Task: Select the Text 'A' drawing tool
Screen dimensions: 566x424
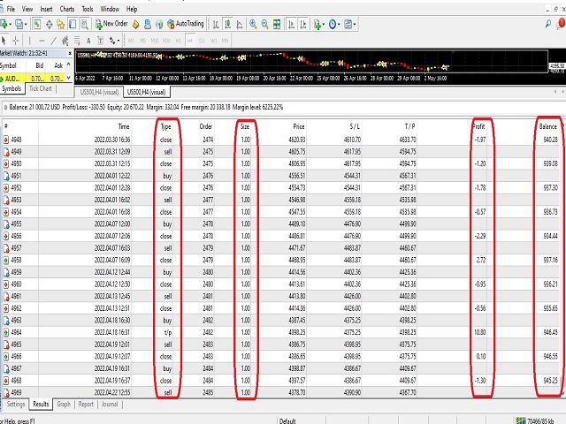Action: 88,41
